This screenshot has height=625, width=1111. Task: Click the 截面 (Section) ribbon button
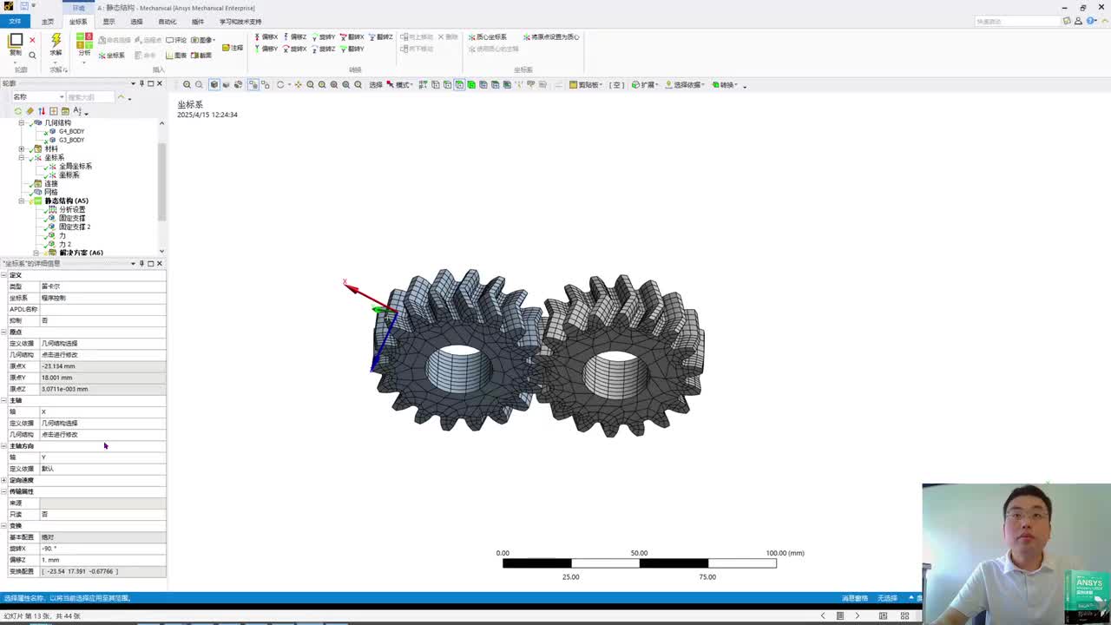tap(201, 56)
